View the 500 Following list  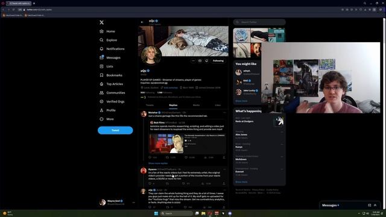click(x=147, y=93)
